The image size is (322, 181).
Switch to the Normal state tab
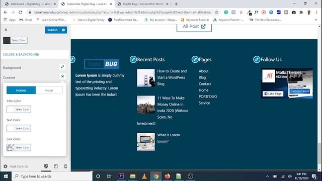pyautogui.click(x=21, y=90)
